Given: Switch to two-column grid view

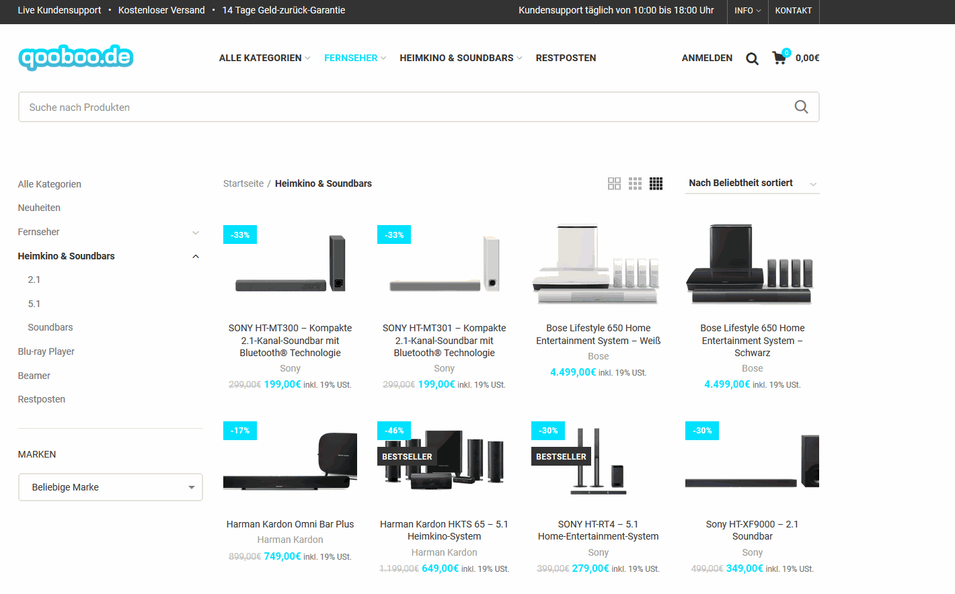Looking at the screenshot, I should (x=614, y=183).
